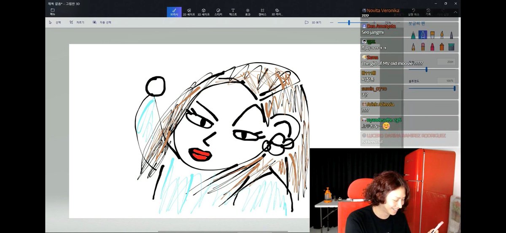
Task: Select the pixel pen icon
Action: [x=451, y=34]
